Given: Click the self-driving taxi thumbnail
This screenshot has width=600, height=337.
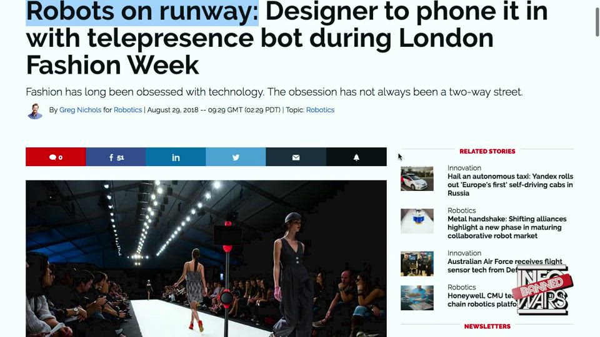Looking at the screenshot, I should 417,178.
